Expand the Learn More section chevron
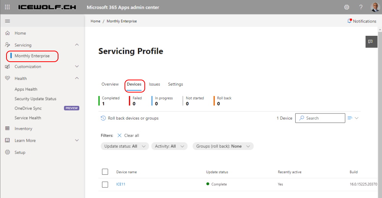Screen dimensions: 382x198 pyautogui.click(x=77, y=140)
